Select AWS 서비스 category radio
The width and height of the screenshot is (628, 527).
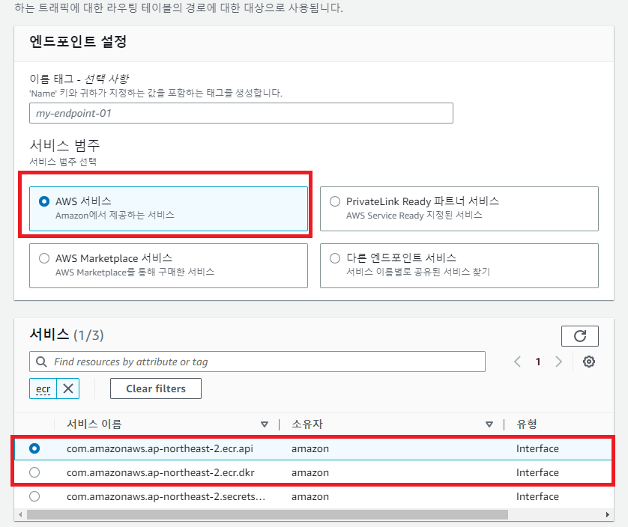(44, 201)
